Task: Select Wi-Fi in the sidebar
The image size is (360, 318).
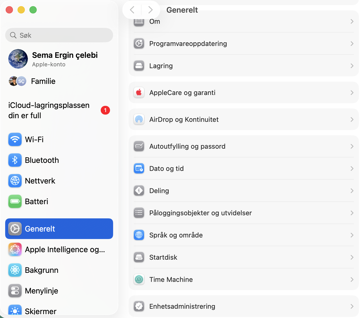Action: click(x=59, y=139)
